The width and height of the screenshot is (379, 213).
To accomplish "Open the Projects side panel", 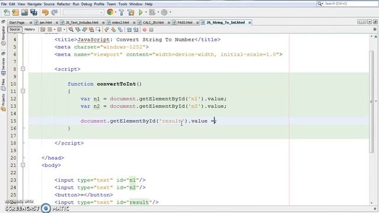I will 3,102.
